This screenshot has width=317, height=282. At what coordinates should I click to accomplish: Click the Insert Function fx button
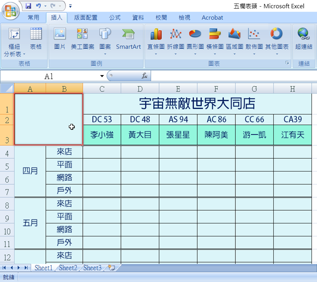(x=145, y=76)
